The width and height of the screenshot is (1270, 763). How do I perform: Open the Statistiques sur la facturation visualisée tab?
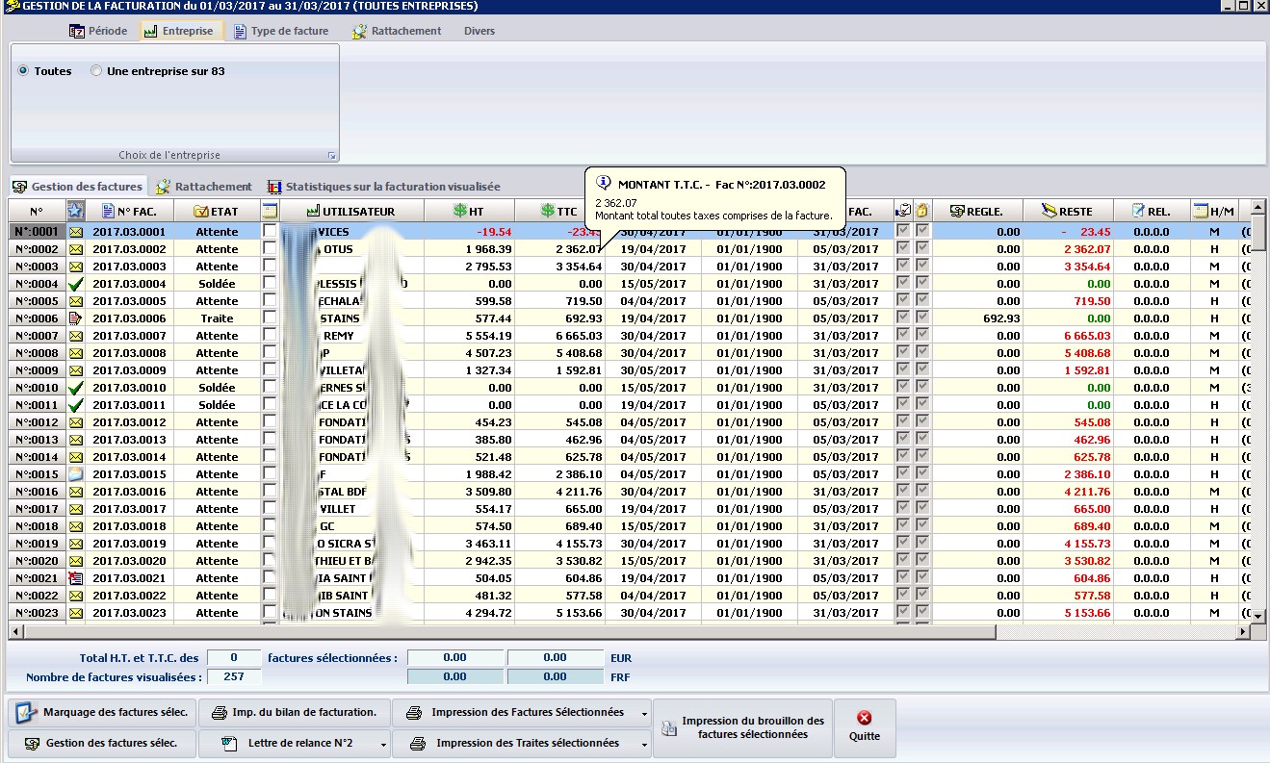tap(383, 187)
